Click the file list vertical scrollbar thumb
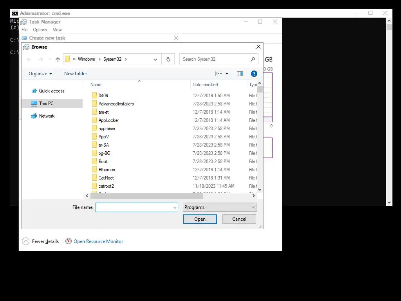 coord(260,89)
